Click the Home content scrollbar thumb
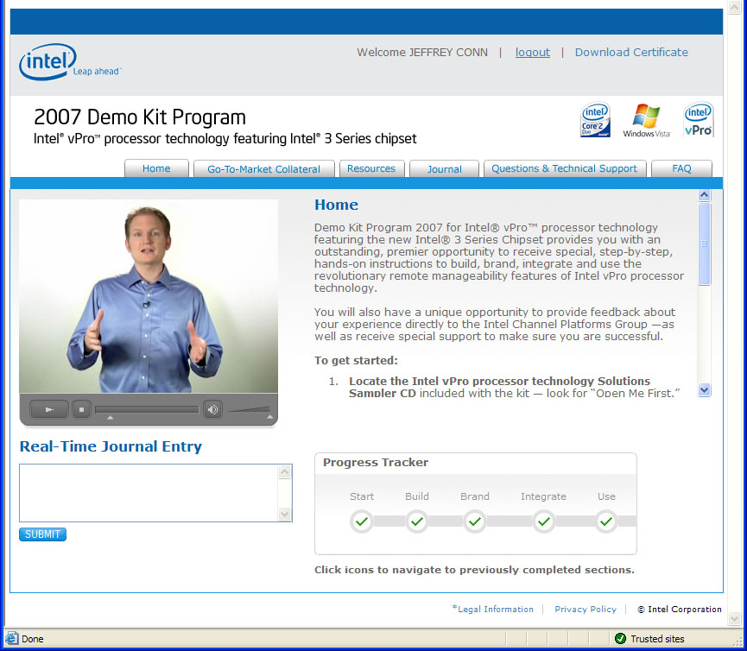747x651 pixels. (x=704, y=243)
